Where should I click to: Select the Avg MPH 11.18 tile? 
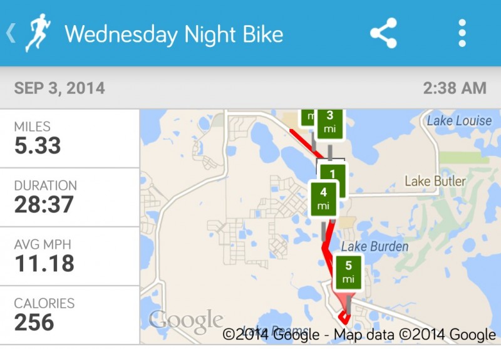pyautogui.click(x=70, y=256)
